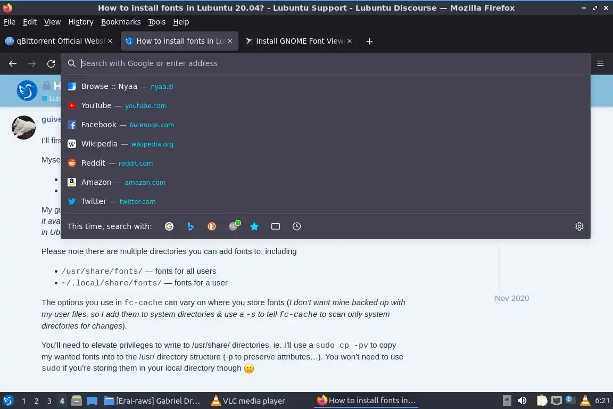Open search settings gear icon
This screenshot has height=409, width=613.
click(579, 226)
